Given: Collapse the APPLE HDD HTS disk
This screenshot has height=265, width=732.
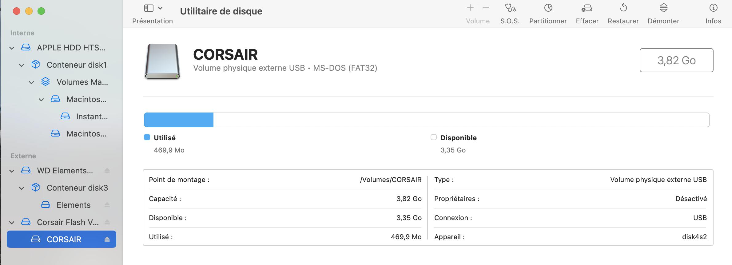Looking at the screenshot, I should pos(12,48).
